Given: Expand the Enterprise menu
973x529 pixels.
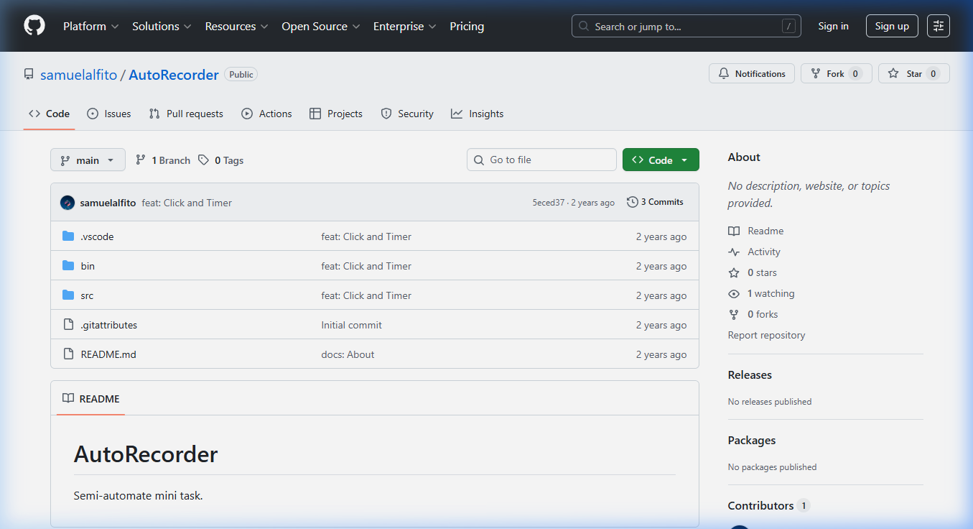Looking at the screenshot, I should click(x=404, y=26).
